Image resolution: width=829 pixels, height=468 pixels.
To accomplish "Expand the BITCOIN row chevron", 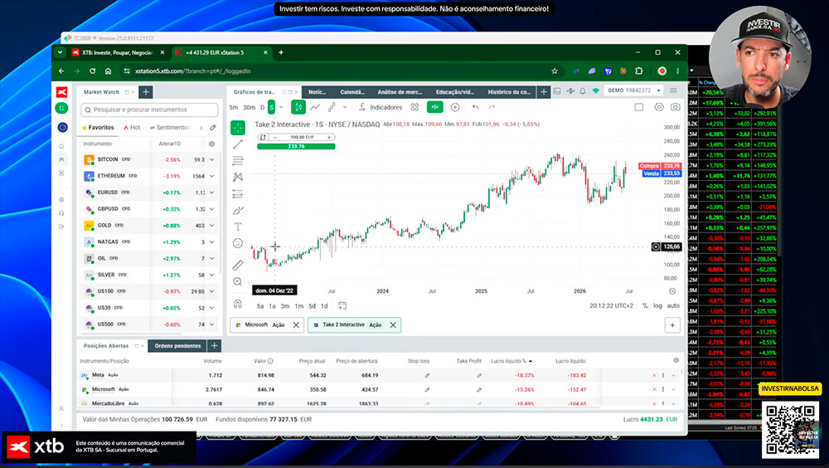I will pyautogui.click(x=212, y=159).
